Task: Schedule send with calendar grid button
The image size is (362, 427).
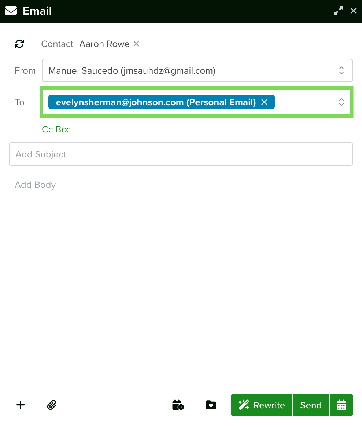Action: pos(341,405)
